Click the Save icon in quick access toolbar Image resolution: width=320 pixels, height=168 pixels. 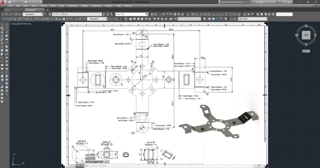point(17,2)
